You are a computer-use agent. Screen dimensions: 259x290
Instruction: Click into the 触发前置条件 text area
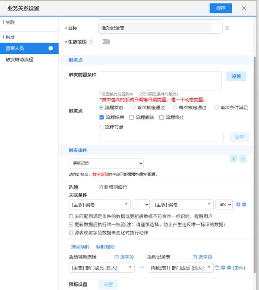coord(160,81)
